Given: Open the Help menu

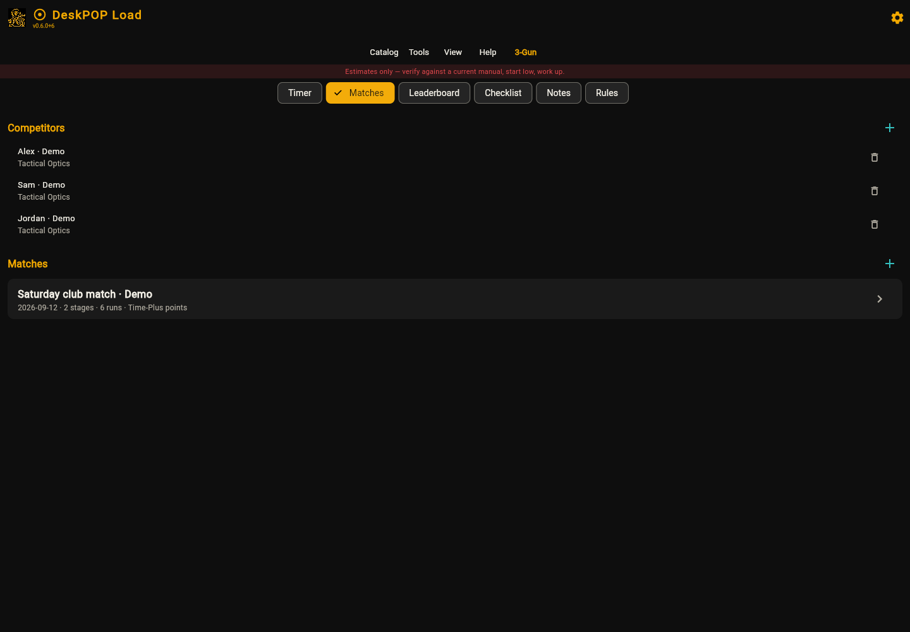Looking at the screenshot, I should click(488, 52).
